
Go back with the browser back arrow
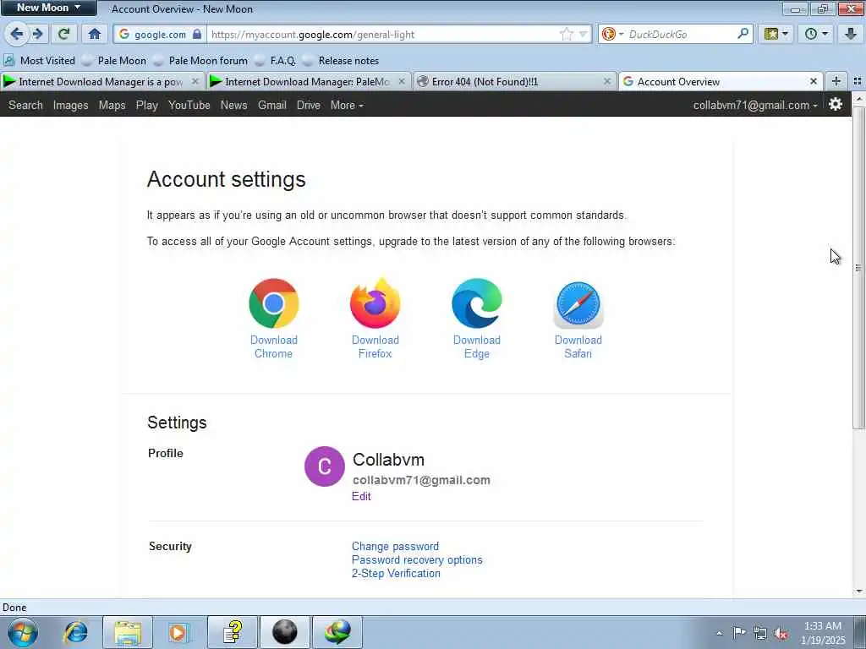click(x=17, y=34)
